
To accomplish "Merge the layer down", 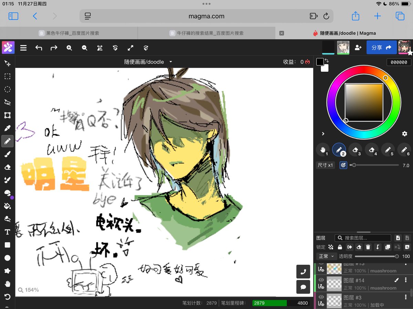I will click(x=378, y=247).
